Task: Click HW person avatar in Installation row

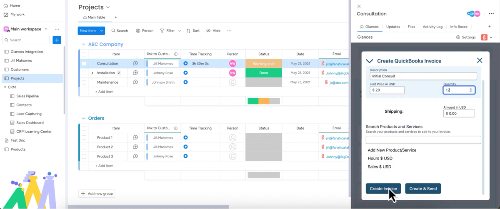Action: [x=232, y=73]
